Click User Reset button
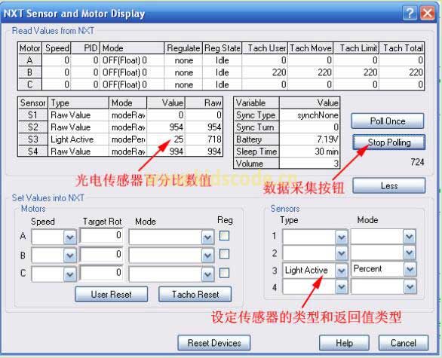The image size is (442, 358). 111,295
